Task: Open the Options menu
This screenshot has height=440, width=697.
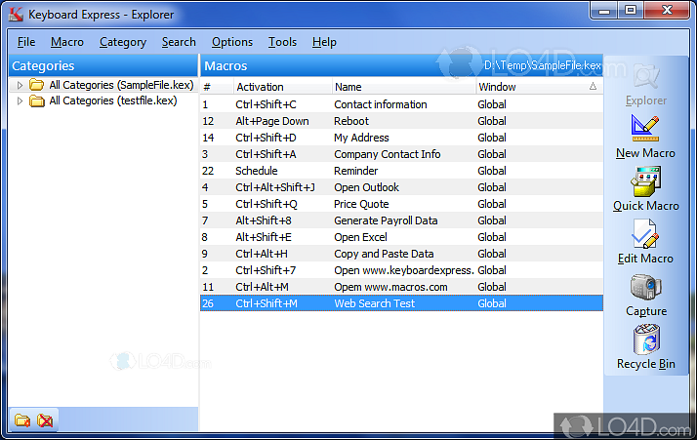Action: click(232, 42)
